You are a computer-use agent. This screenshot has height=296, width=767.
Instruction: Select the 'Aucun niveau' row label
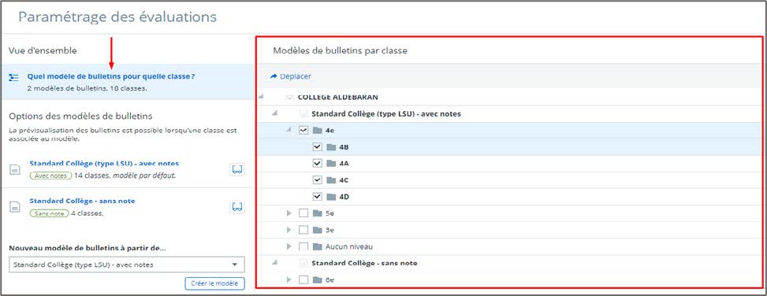(x=348, y=246)
